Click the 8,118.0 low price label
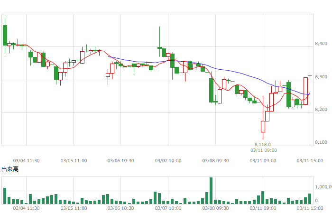 coord(263,145)
